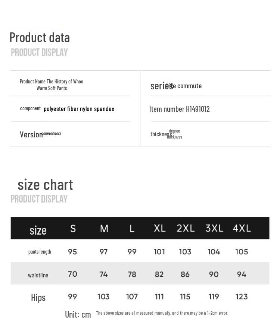The width and height of the screenshot is (280, 318).
Task: Click the 'polyester fiber nylon spandex' text
Action: (79, 109)
